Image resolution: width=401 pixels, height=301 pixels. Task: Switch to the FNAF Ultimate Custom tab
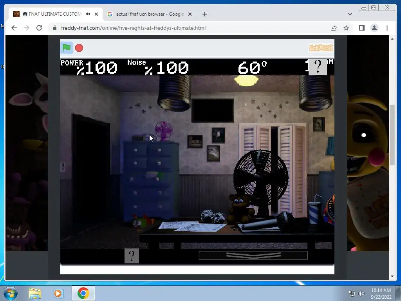point(55,14)
